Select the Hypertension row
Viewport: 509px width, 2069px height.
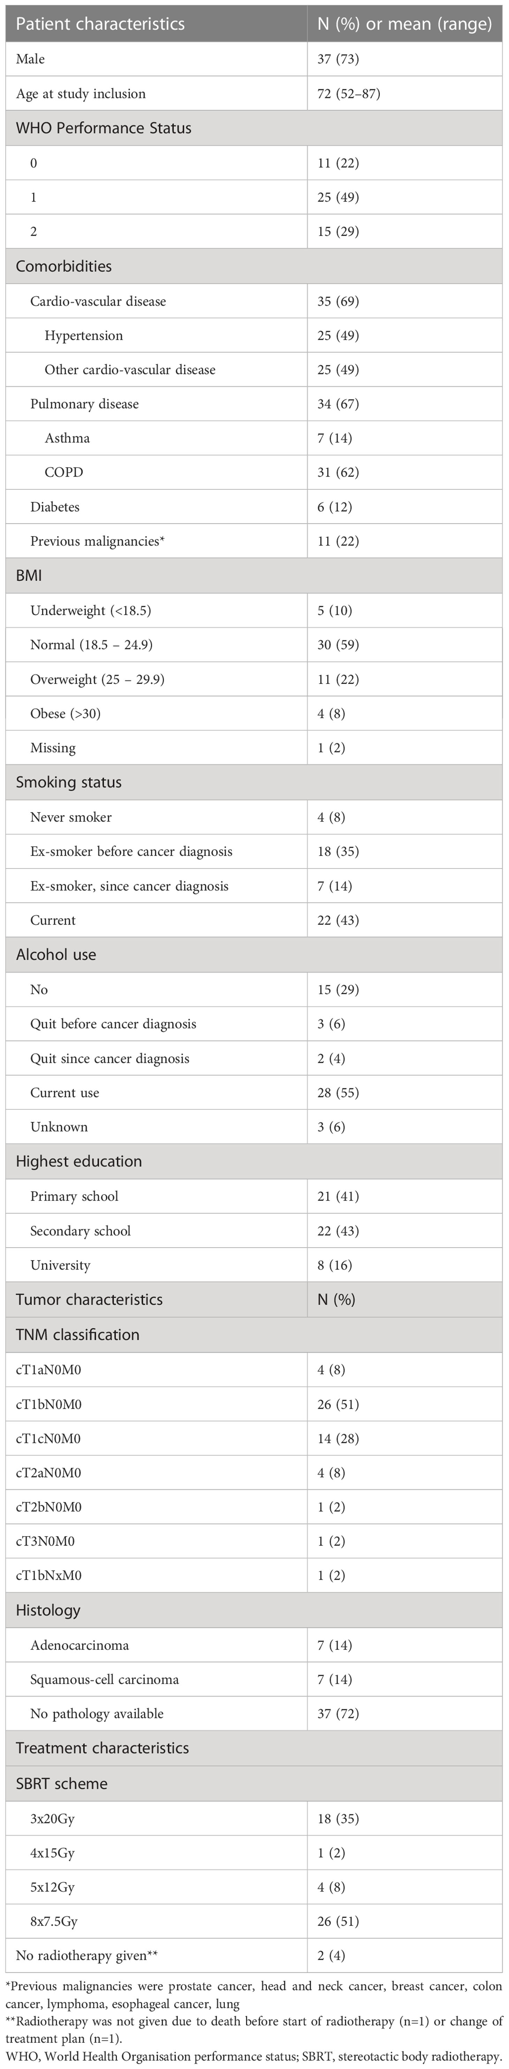[254, 336]
